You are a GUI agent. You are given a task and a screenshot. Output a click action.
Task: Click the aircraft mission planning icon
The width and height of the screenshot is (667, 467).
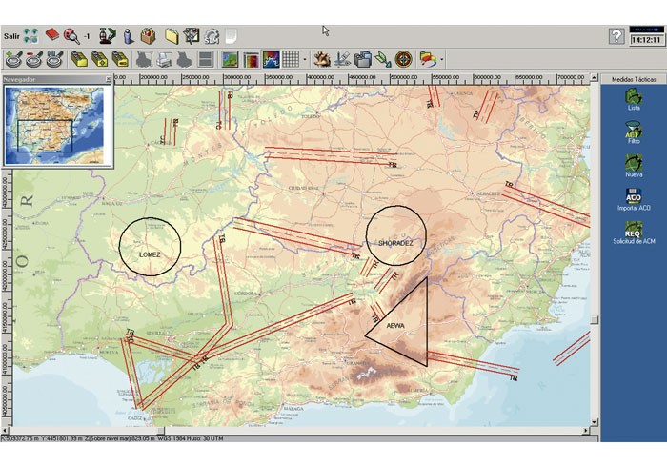click(192, 36)
